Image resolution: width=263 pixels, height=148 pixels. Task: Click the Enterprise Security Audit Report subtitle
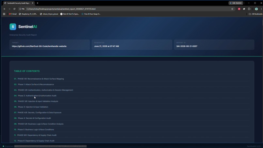23,35
